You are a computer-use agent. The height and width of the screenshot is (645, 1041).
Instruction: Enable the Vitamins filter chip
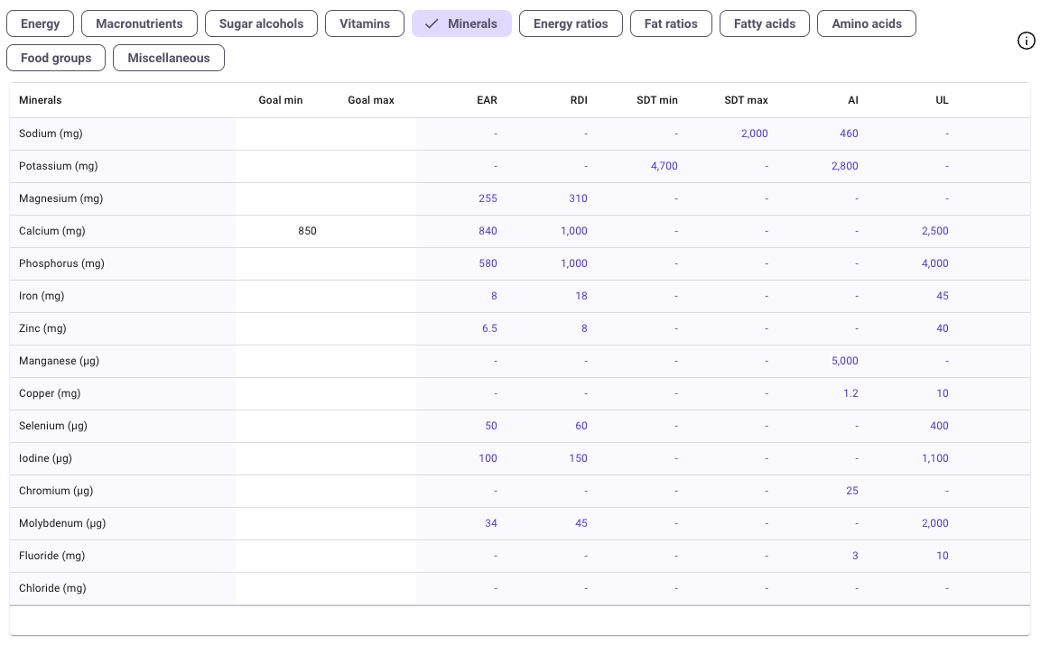[365, 23]
